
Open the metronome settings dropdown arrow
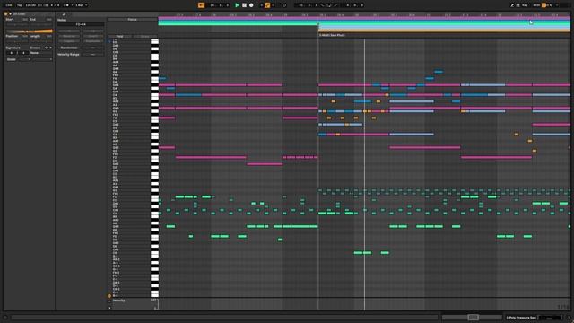point(72,5)
